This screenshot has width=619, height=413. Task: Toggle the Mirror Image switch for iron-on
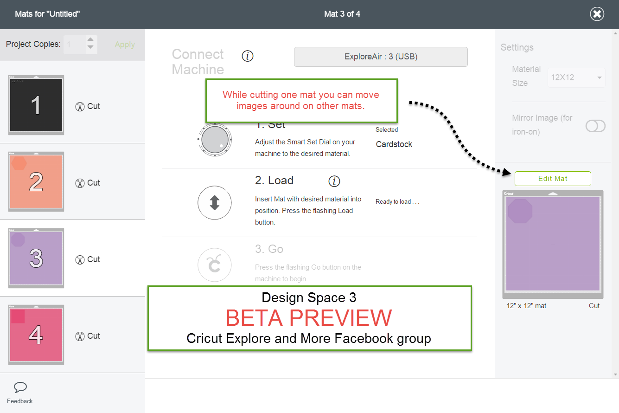(595, 126)
